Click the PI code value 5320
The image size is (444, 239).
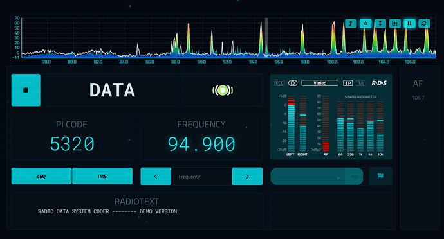(x=72, y=144)
